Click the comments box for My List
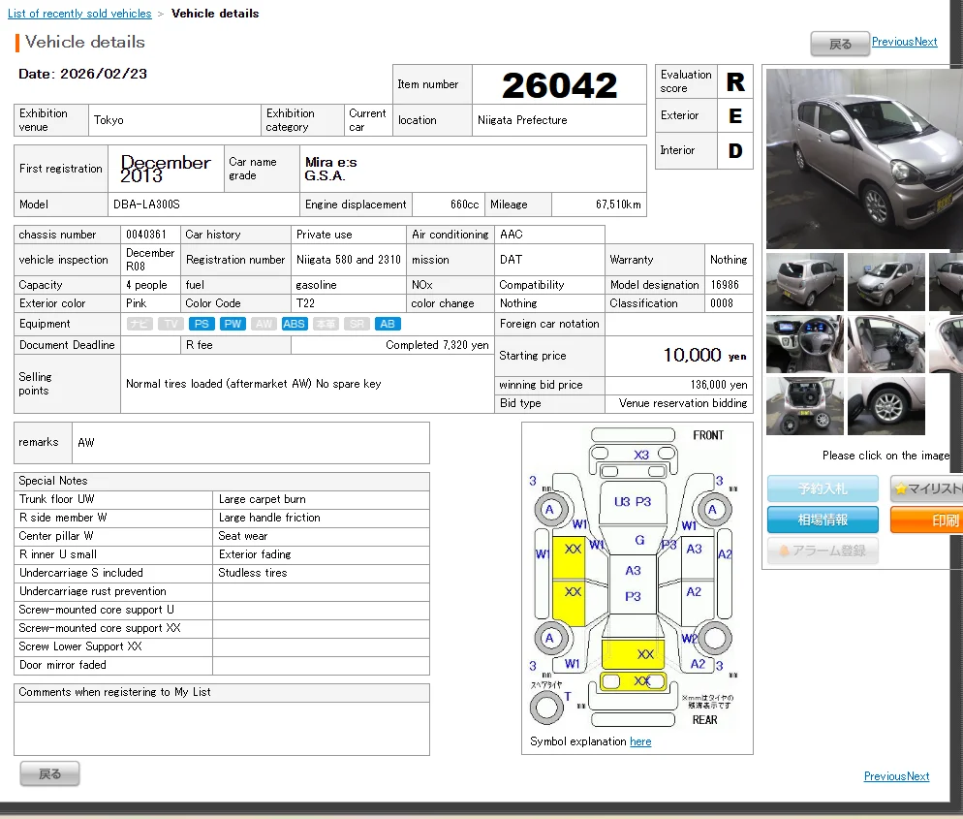This screenshot has width=963, height=819. 222,728
